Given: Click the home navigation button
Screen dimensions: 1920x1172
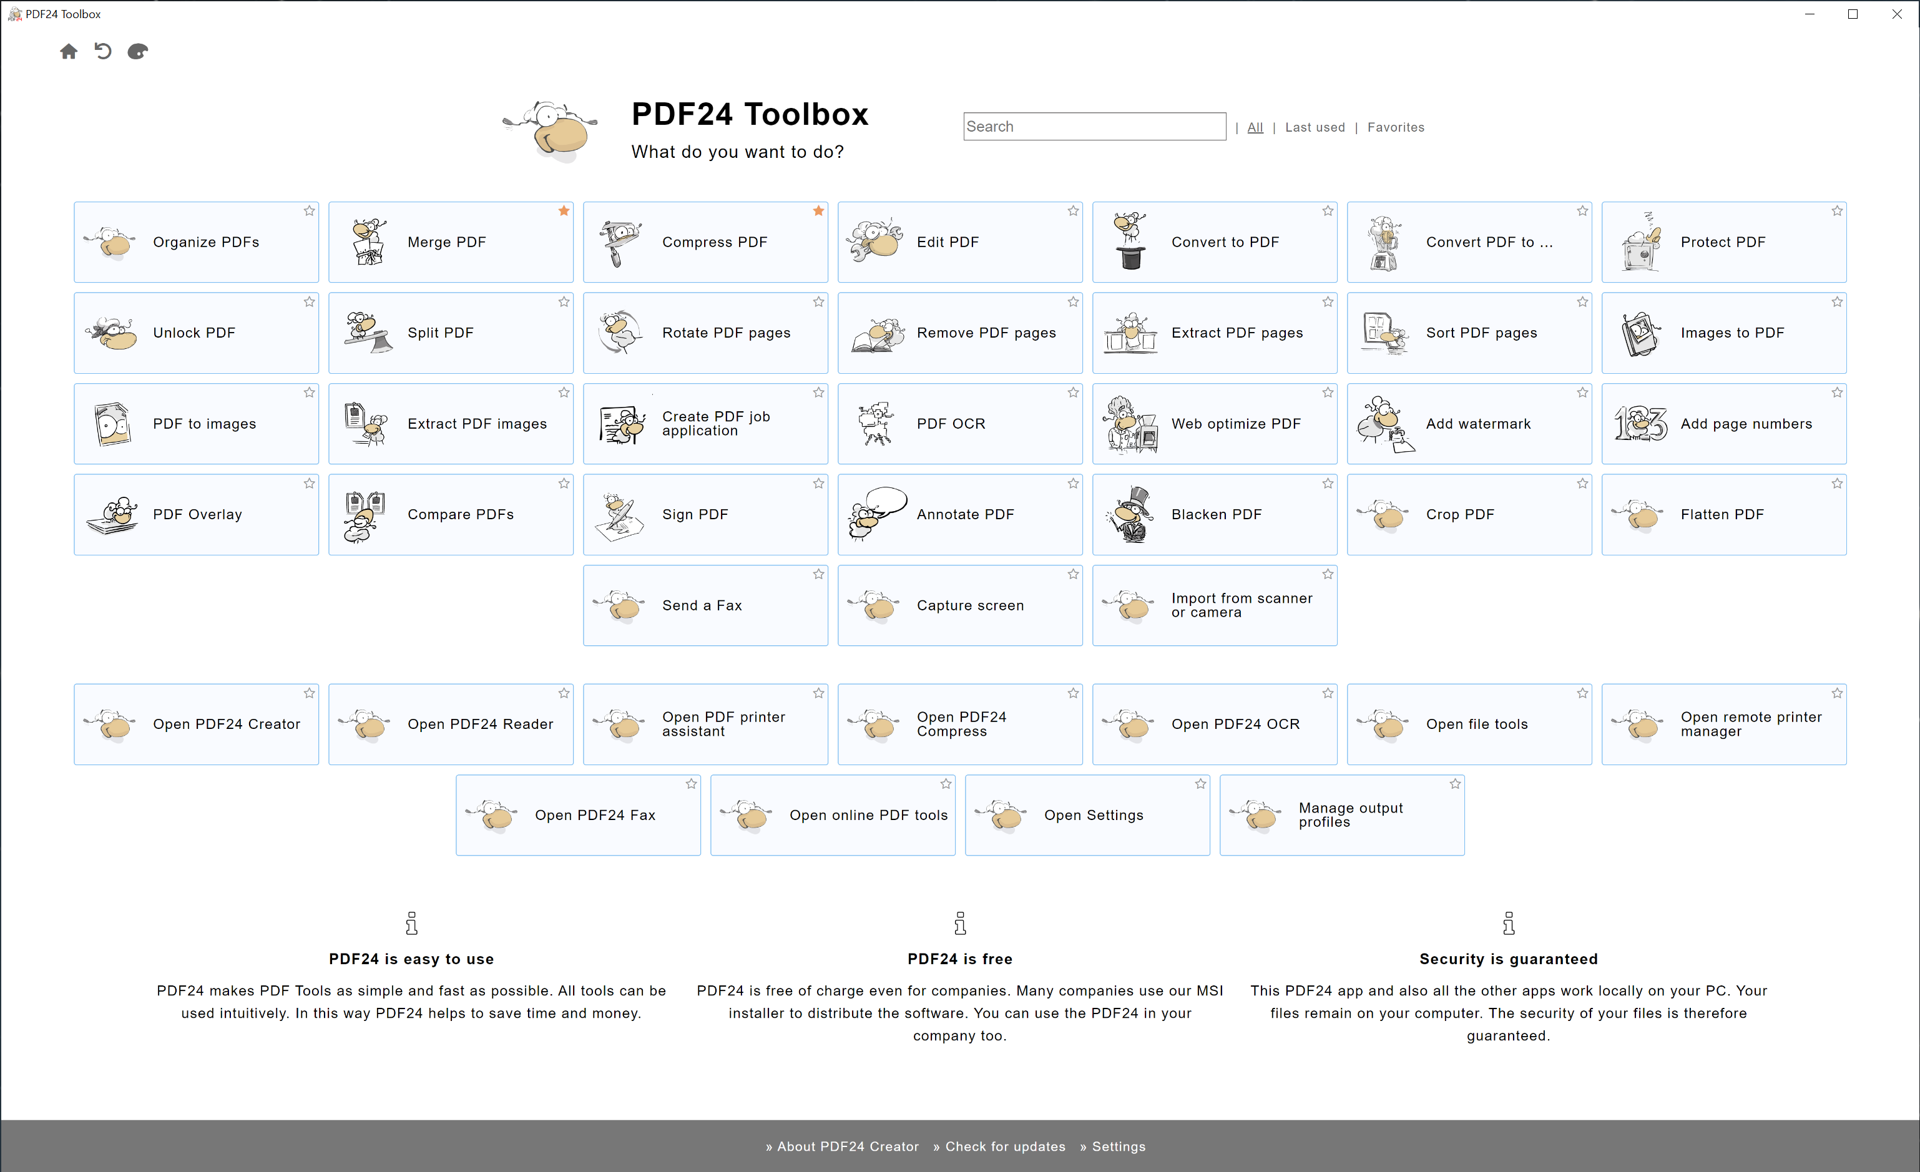Looking at the screenshot, I should [69, 52].
